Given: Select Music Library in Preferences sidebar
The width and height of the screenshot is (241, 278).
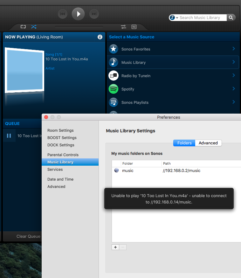Looking at the screenshot, I should point(70,162).
